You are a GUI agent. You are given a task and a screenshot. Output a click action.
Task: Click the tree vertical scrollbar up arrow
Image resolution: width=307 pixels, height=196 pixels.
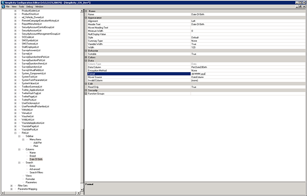82,11
